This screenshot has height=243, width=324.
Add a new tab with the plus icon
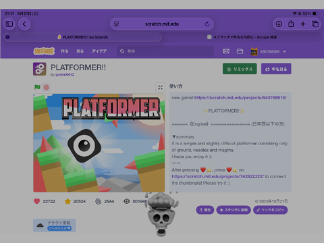303,24
